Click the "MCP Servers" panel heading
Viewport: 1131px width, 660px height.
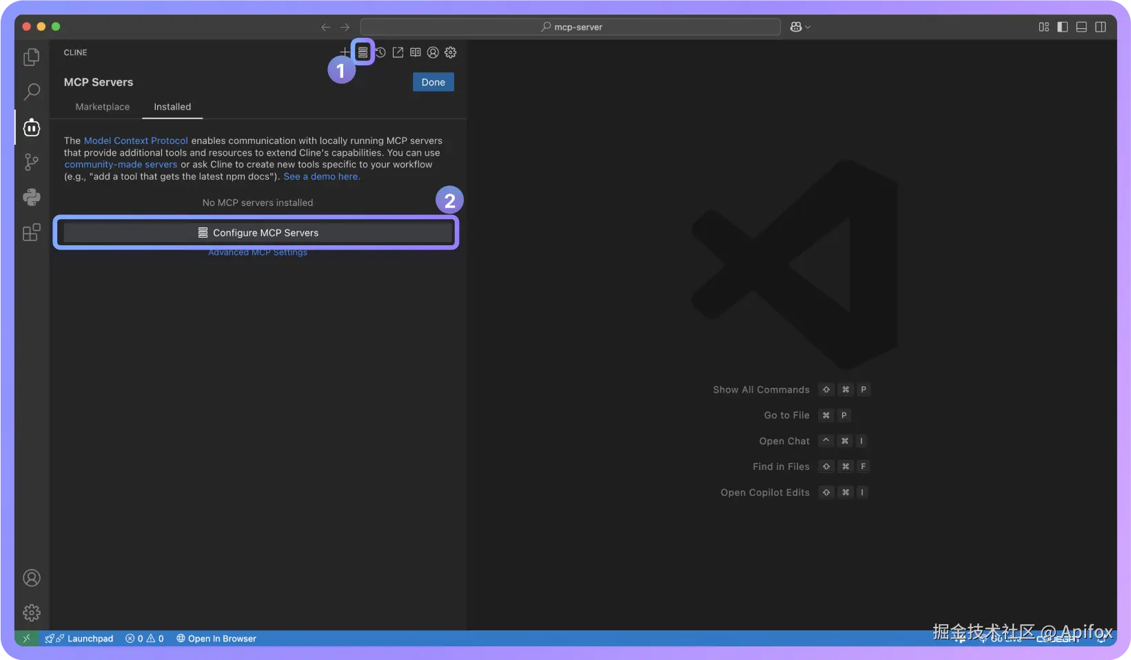[99, 82]
